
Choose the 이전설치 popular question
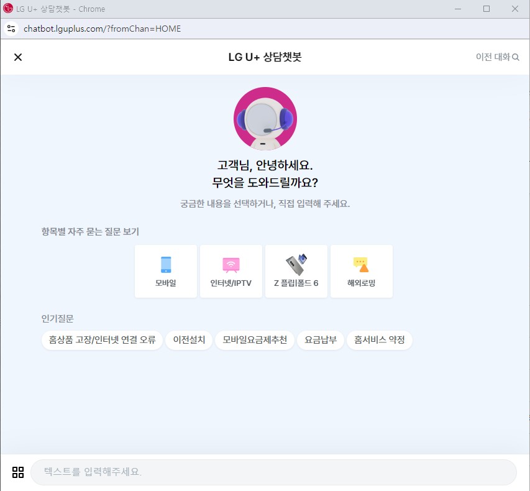189,340
